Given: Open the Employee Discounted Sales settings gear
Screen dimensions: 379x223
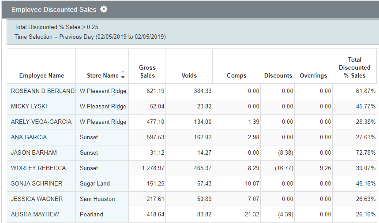Looking at the screenshot, I should point(104,9).
